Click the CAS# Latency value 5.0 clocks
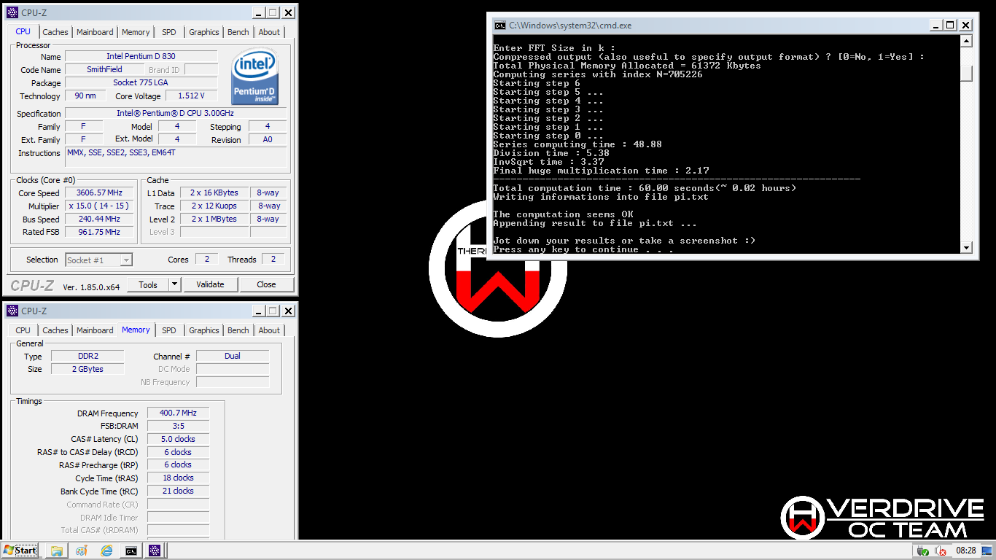Image resolution: width=996 pixels, height=560 pixels. 178,439
